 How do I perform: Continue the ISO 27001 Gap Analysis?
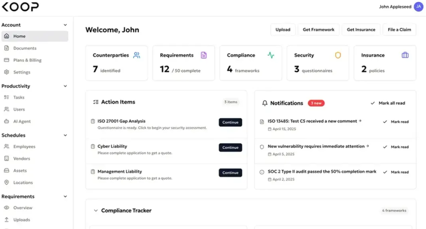point(230,122)
